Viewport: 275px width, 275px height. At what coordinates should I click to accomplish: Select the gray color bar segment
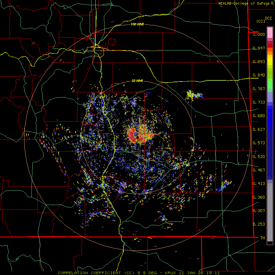[x=270, y=212]
